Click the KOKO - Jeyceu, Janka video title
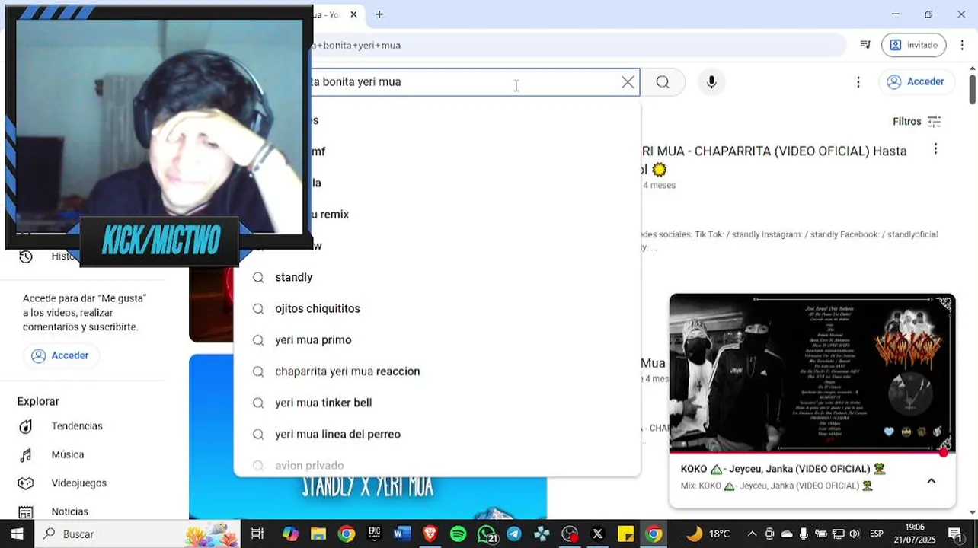Viewport: 978px width, 548px height. click(783, 469)
